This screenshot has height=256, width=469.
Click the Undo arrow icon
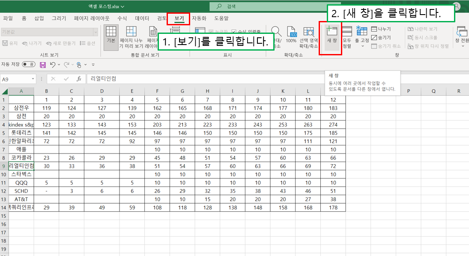point(53,64)
